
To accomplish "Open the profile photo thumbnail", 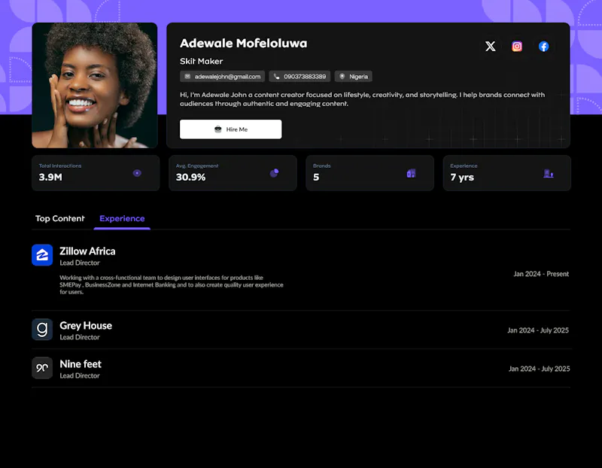I will 95,85.
